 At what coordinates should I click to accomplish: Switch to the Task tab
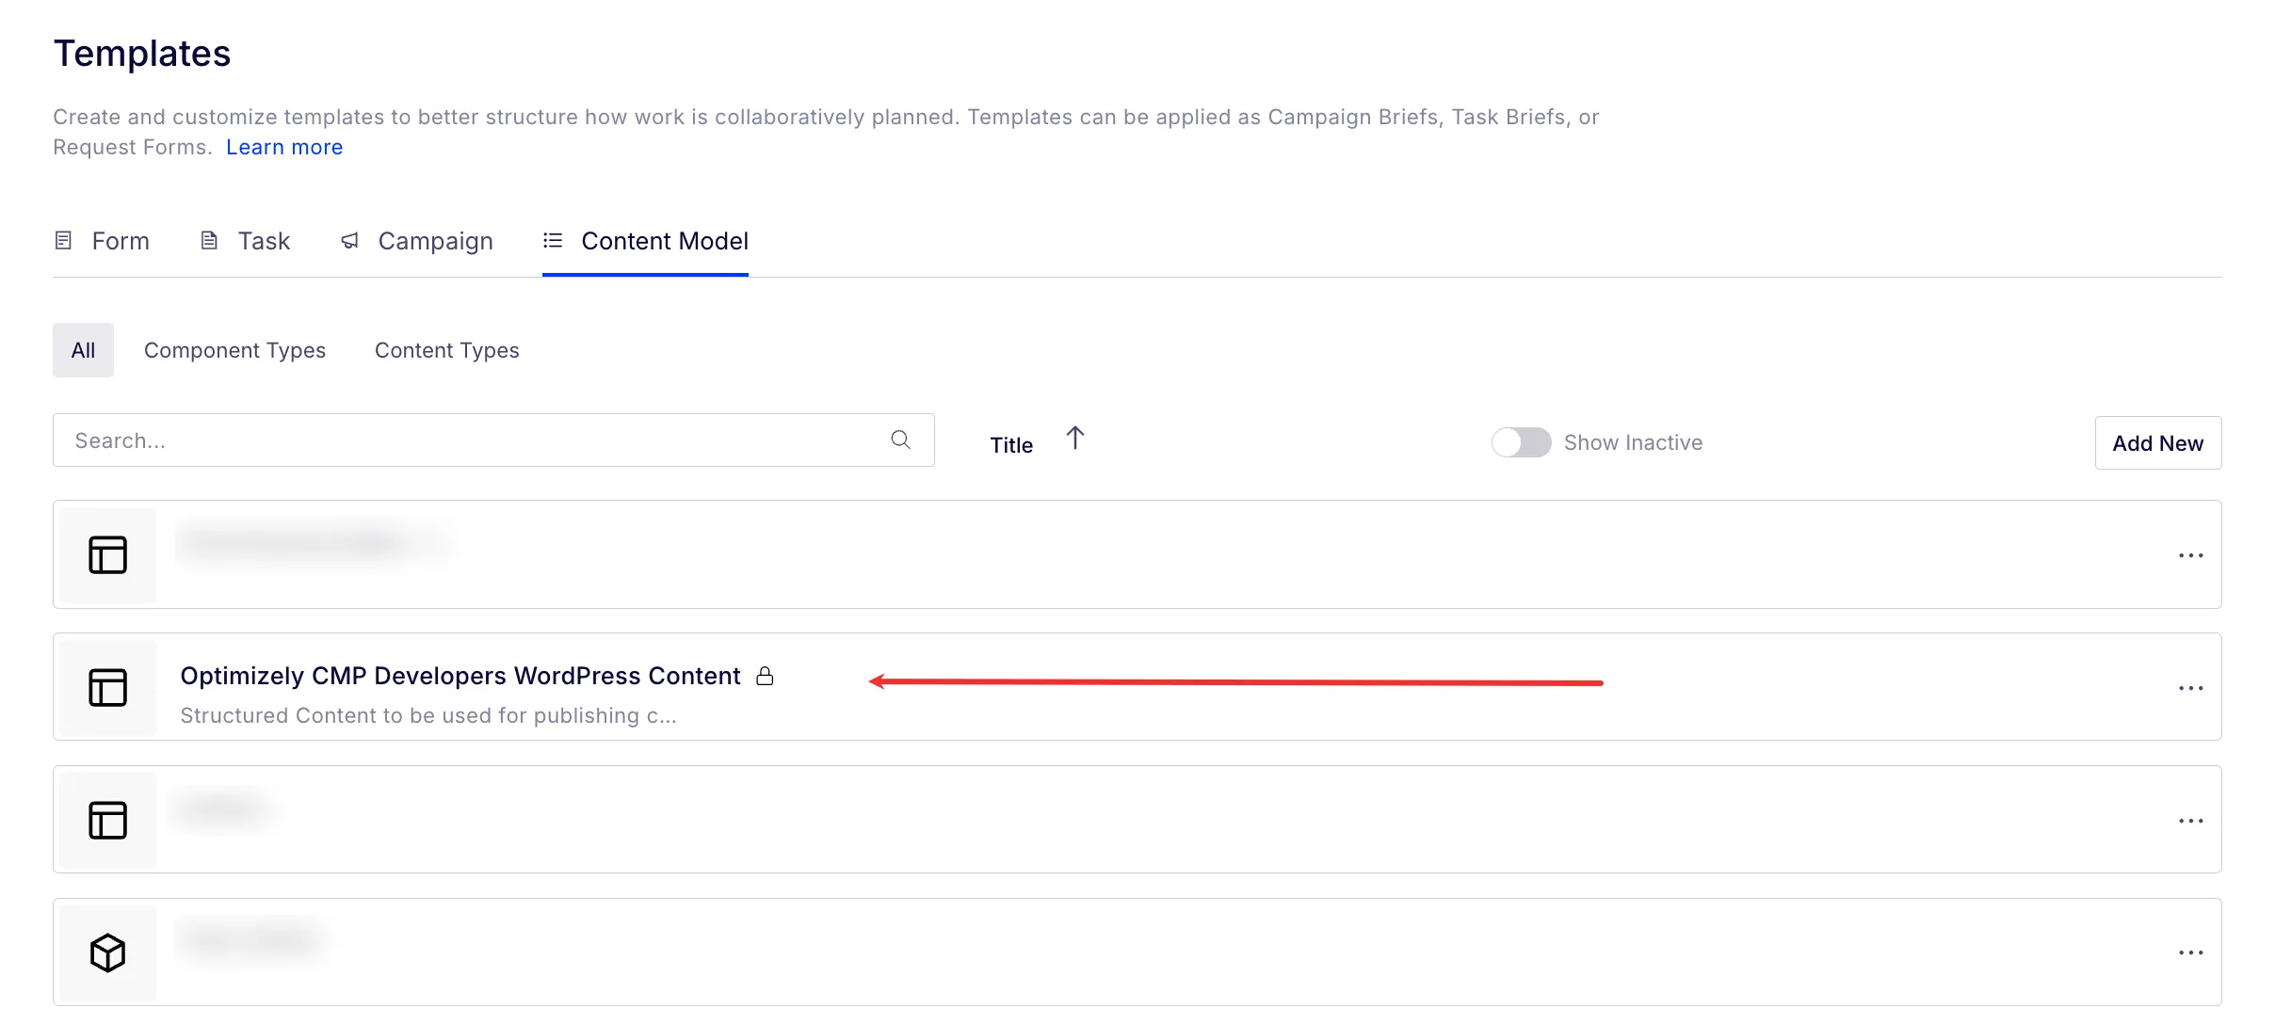pos(245,241)
